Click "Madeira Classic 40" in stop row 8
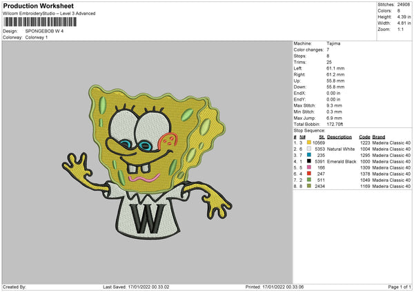Screen dimensions: 414x292 click(x=391, y=187)
